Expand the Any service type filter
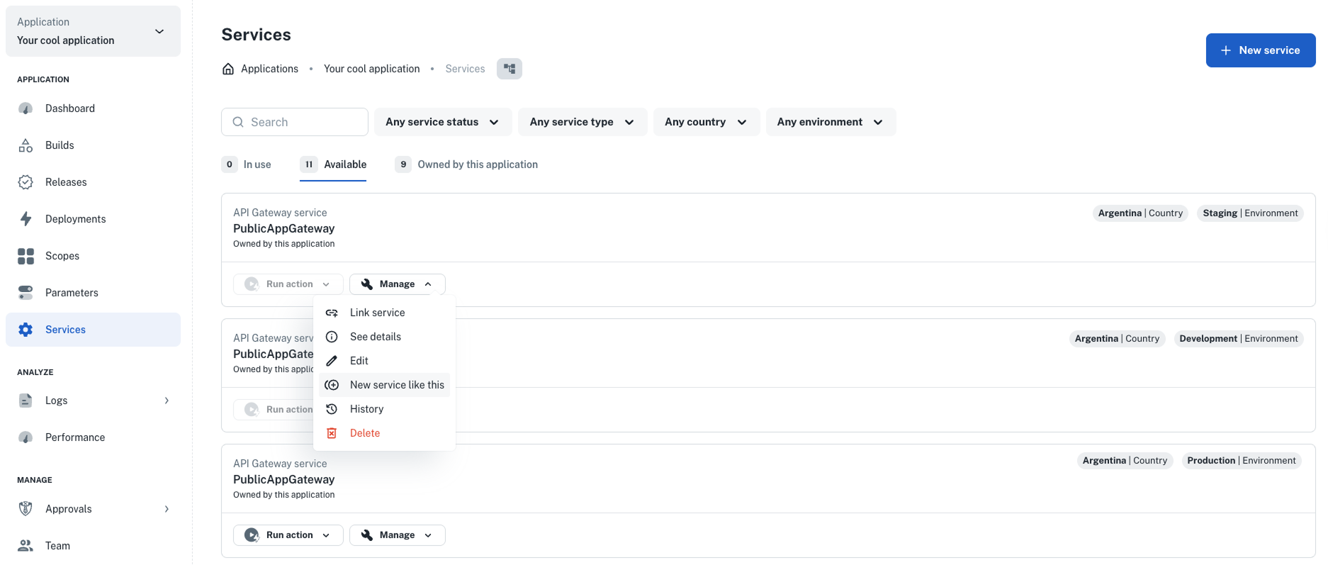1328x565 pixels. pos(582,122)
